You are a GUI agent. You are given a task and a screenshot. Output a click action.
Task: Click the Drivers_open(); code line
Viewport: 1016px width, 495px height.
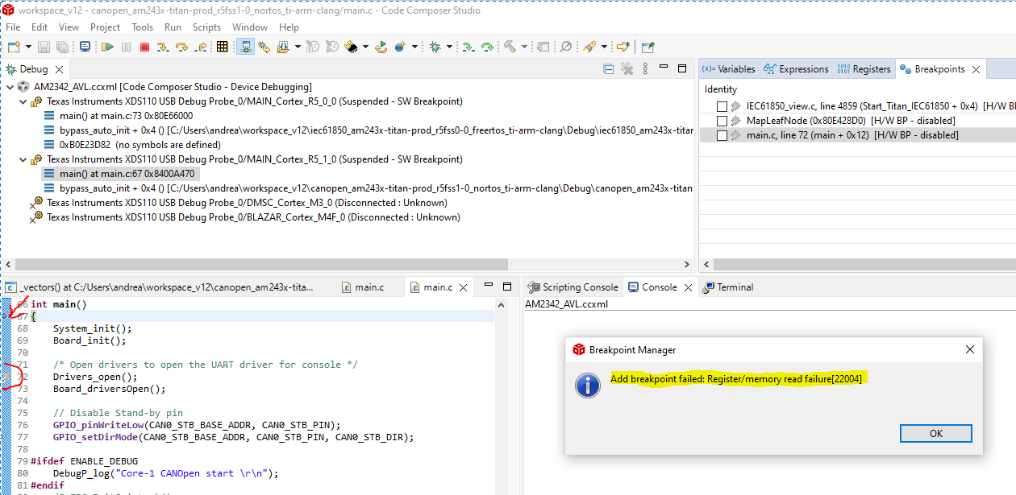click(x=95, y=377)
